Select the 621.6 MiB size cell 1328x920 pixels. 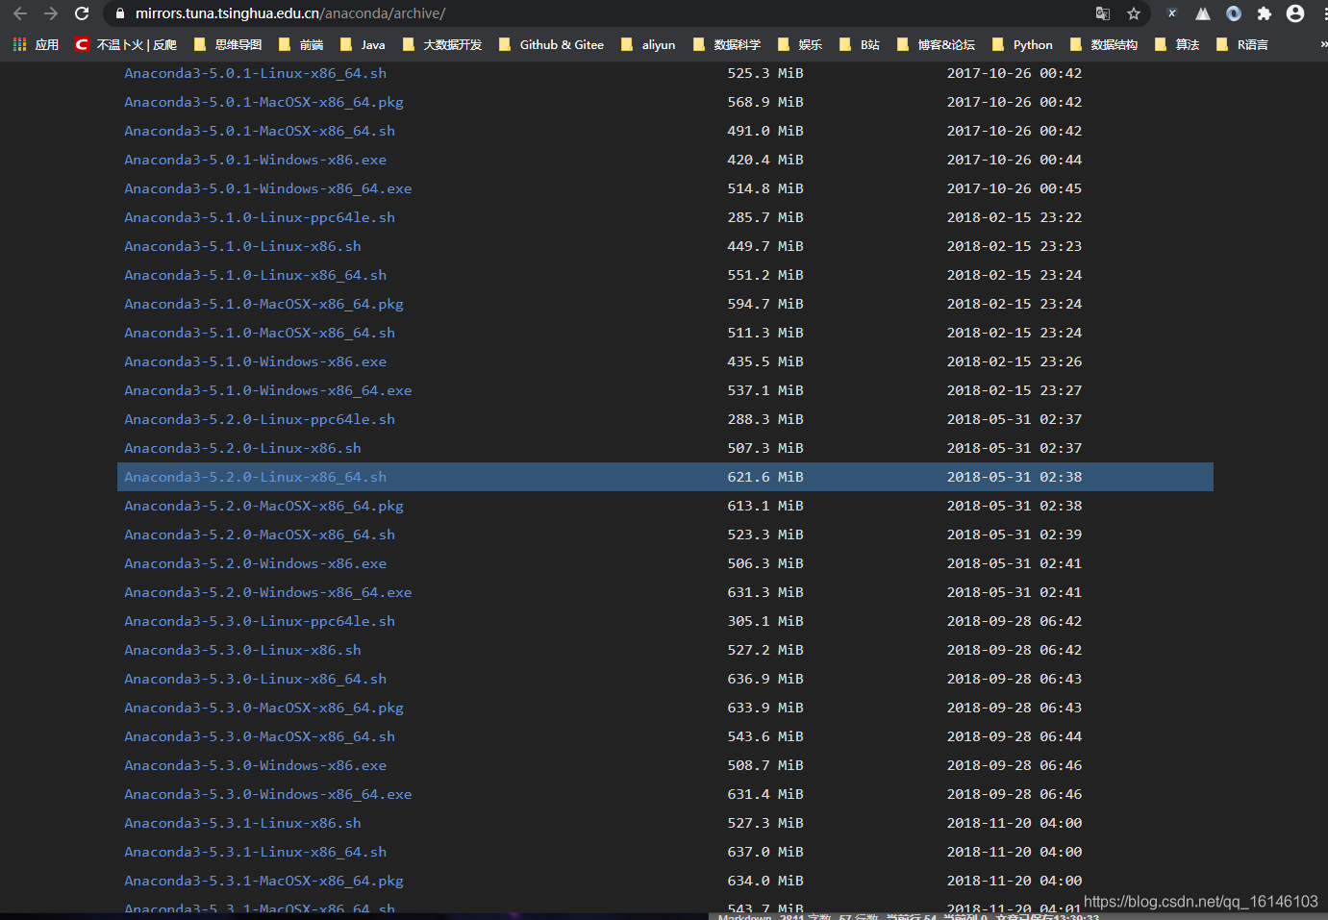(x=765, y=477)
